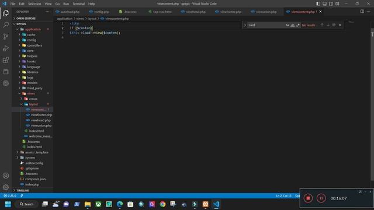Viewport: 374px width, 210px height.
Task: Close the viewcontent.php editor tab
Action: click(320, 12)
